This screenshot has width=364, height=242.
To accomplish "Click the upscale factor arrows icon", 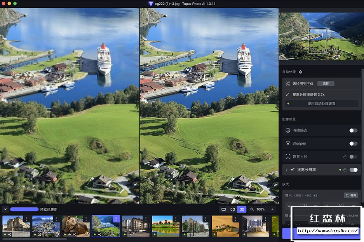I will point(287,94).
